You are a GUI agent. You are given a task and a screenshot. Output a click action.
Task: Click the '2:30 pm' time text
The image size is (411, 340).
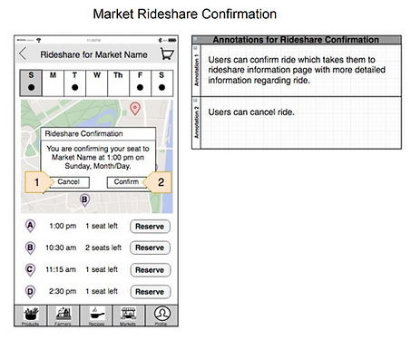pyautogui.click(x=63, y=291)
